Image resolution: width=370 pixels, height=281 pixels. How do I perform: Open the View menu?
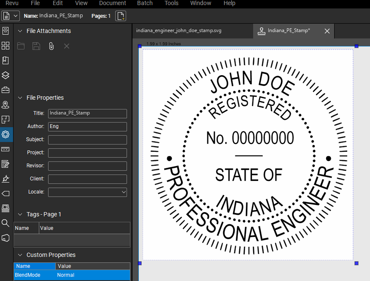pyautogui.click(x=81, y=3)
